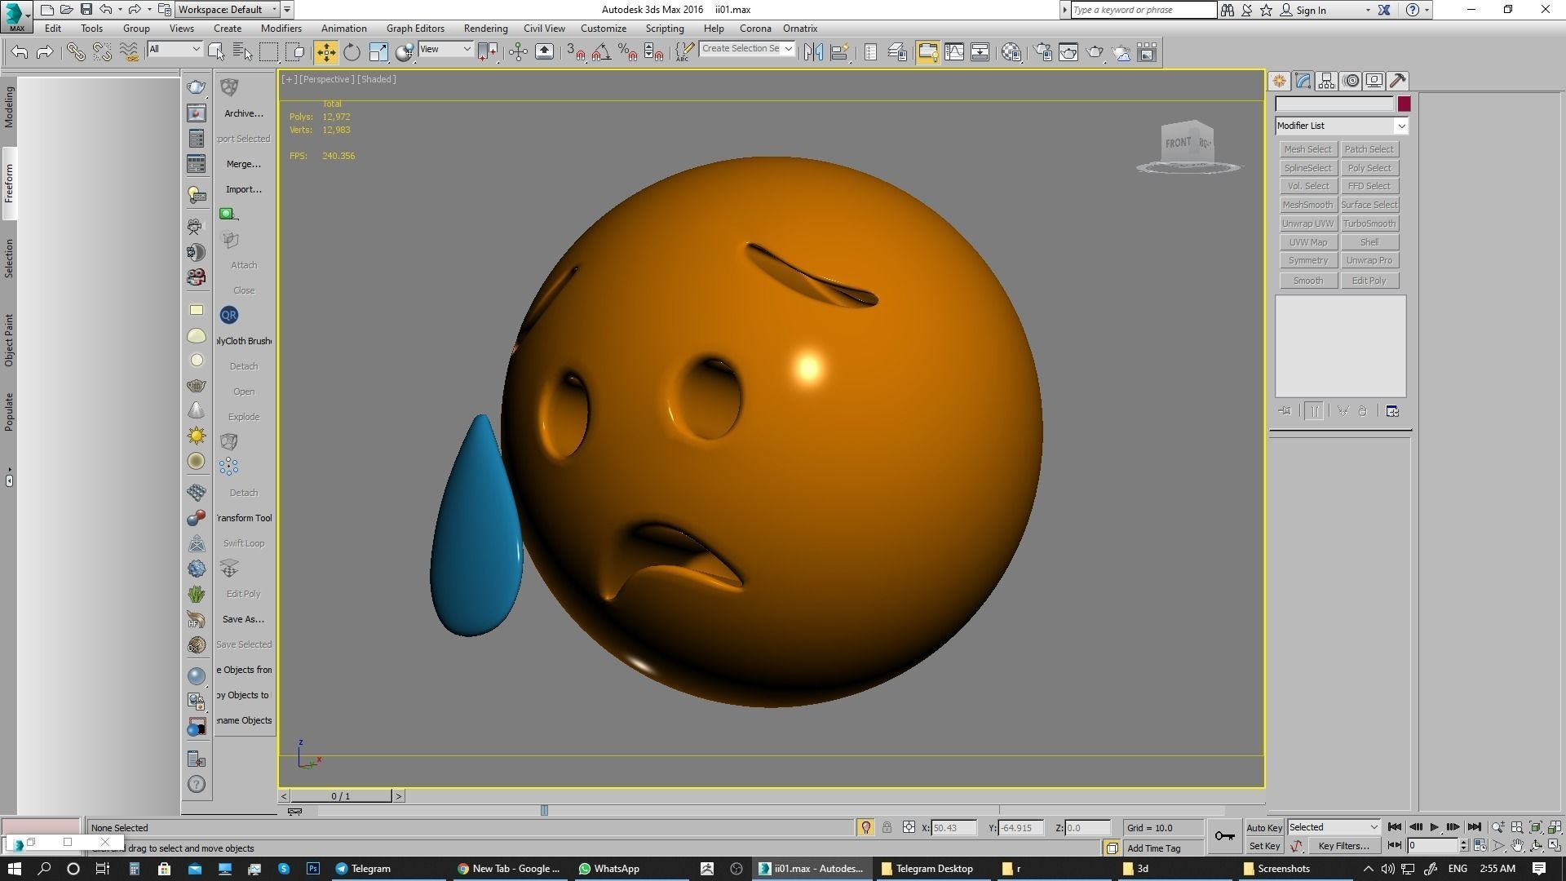The width and height of the screenshot is (1566, 881).
Task: Expand the Sign In dropdown arrow
Action: pyautogui.click(x=1368, y=11)
